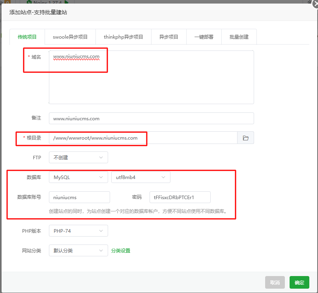Open the MySQL database type dropdown
The image size is (318, 293).
78,177
